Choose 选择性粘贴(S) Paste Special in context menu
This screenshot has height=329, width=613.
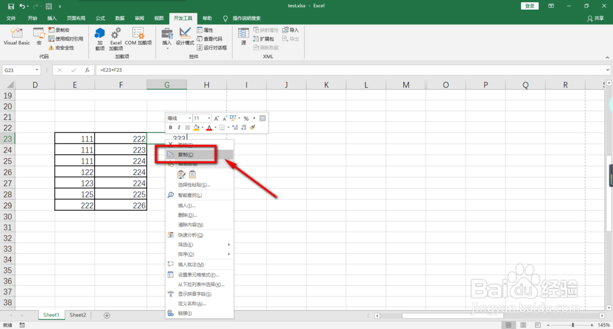(x=199, y=185)
